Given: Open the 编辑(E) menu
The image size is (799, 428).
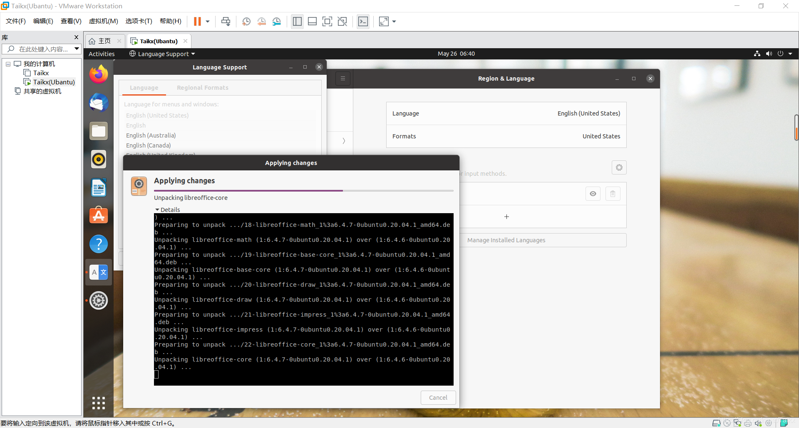Looking at the screenshot, I should click(43, 21).
